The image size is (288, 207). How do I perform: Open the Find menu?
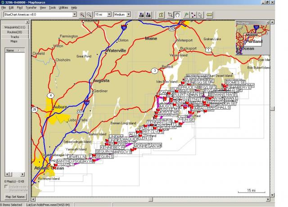tap(19, 8)
